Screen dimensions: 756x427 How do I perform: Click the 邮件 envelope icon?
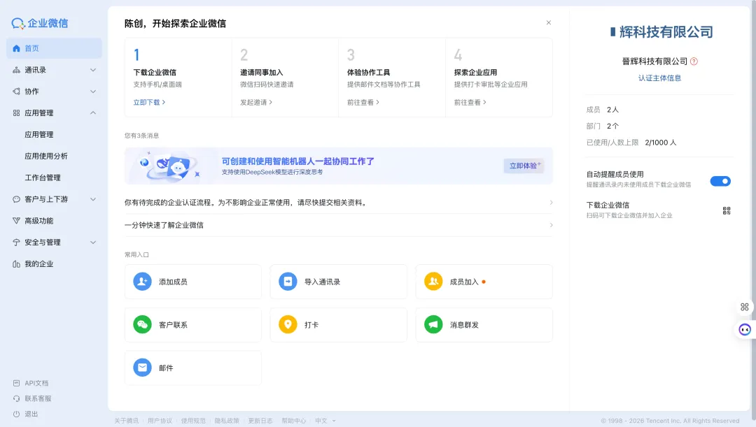click(142, 368)
